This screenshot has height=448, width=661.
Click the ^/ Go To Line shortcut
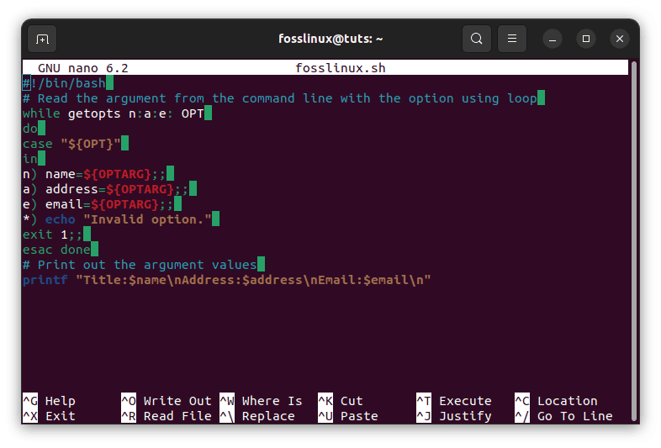click(563, 416)
